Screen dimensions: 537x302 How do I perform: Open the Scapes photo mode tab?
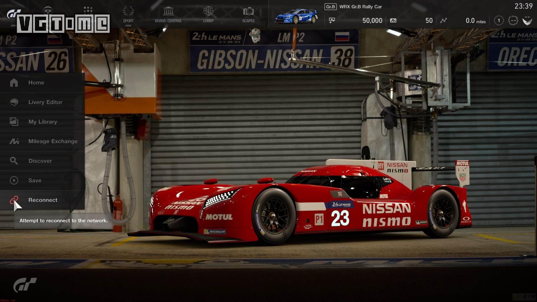click(248, 15)
